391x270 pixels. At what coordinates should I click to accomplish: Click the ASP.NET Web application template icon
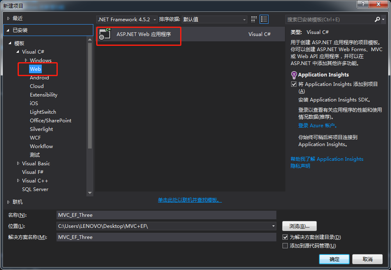105,34
